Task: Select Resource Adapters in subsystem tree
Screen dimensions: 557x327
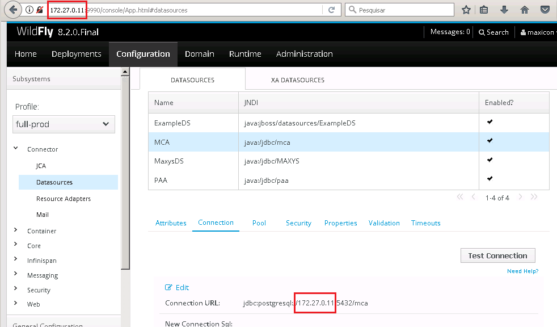Action: click(x=64, y=199)
